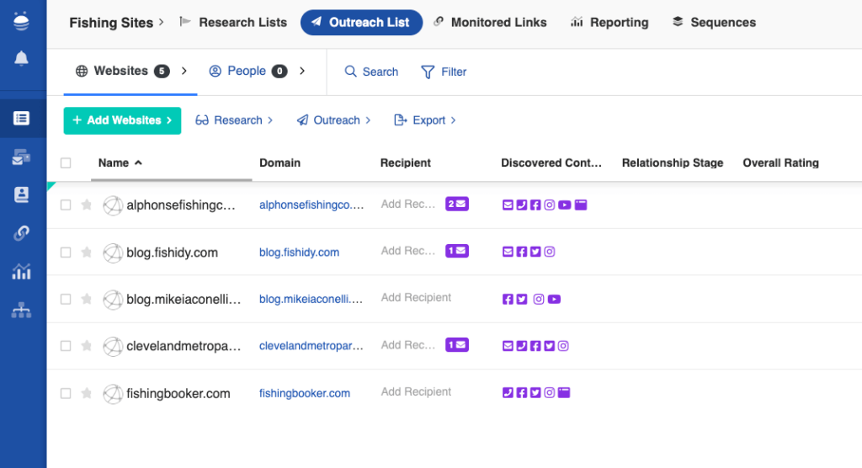Switch to the Monitored Links tab

[490, 23]
